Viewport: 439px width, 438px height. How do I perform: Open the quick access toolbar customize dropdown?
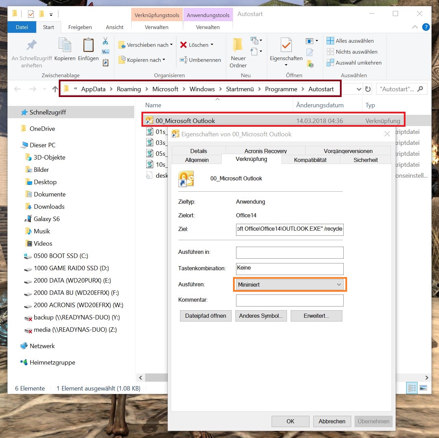(51, 14)
